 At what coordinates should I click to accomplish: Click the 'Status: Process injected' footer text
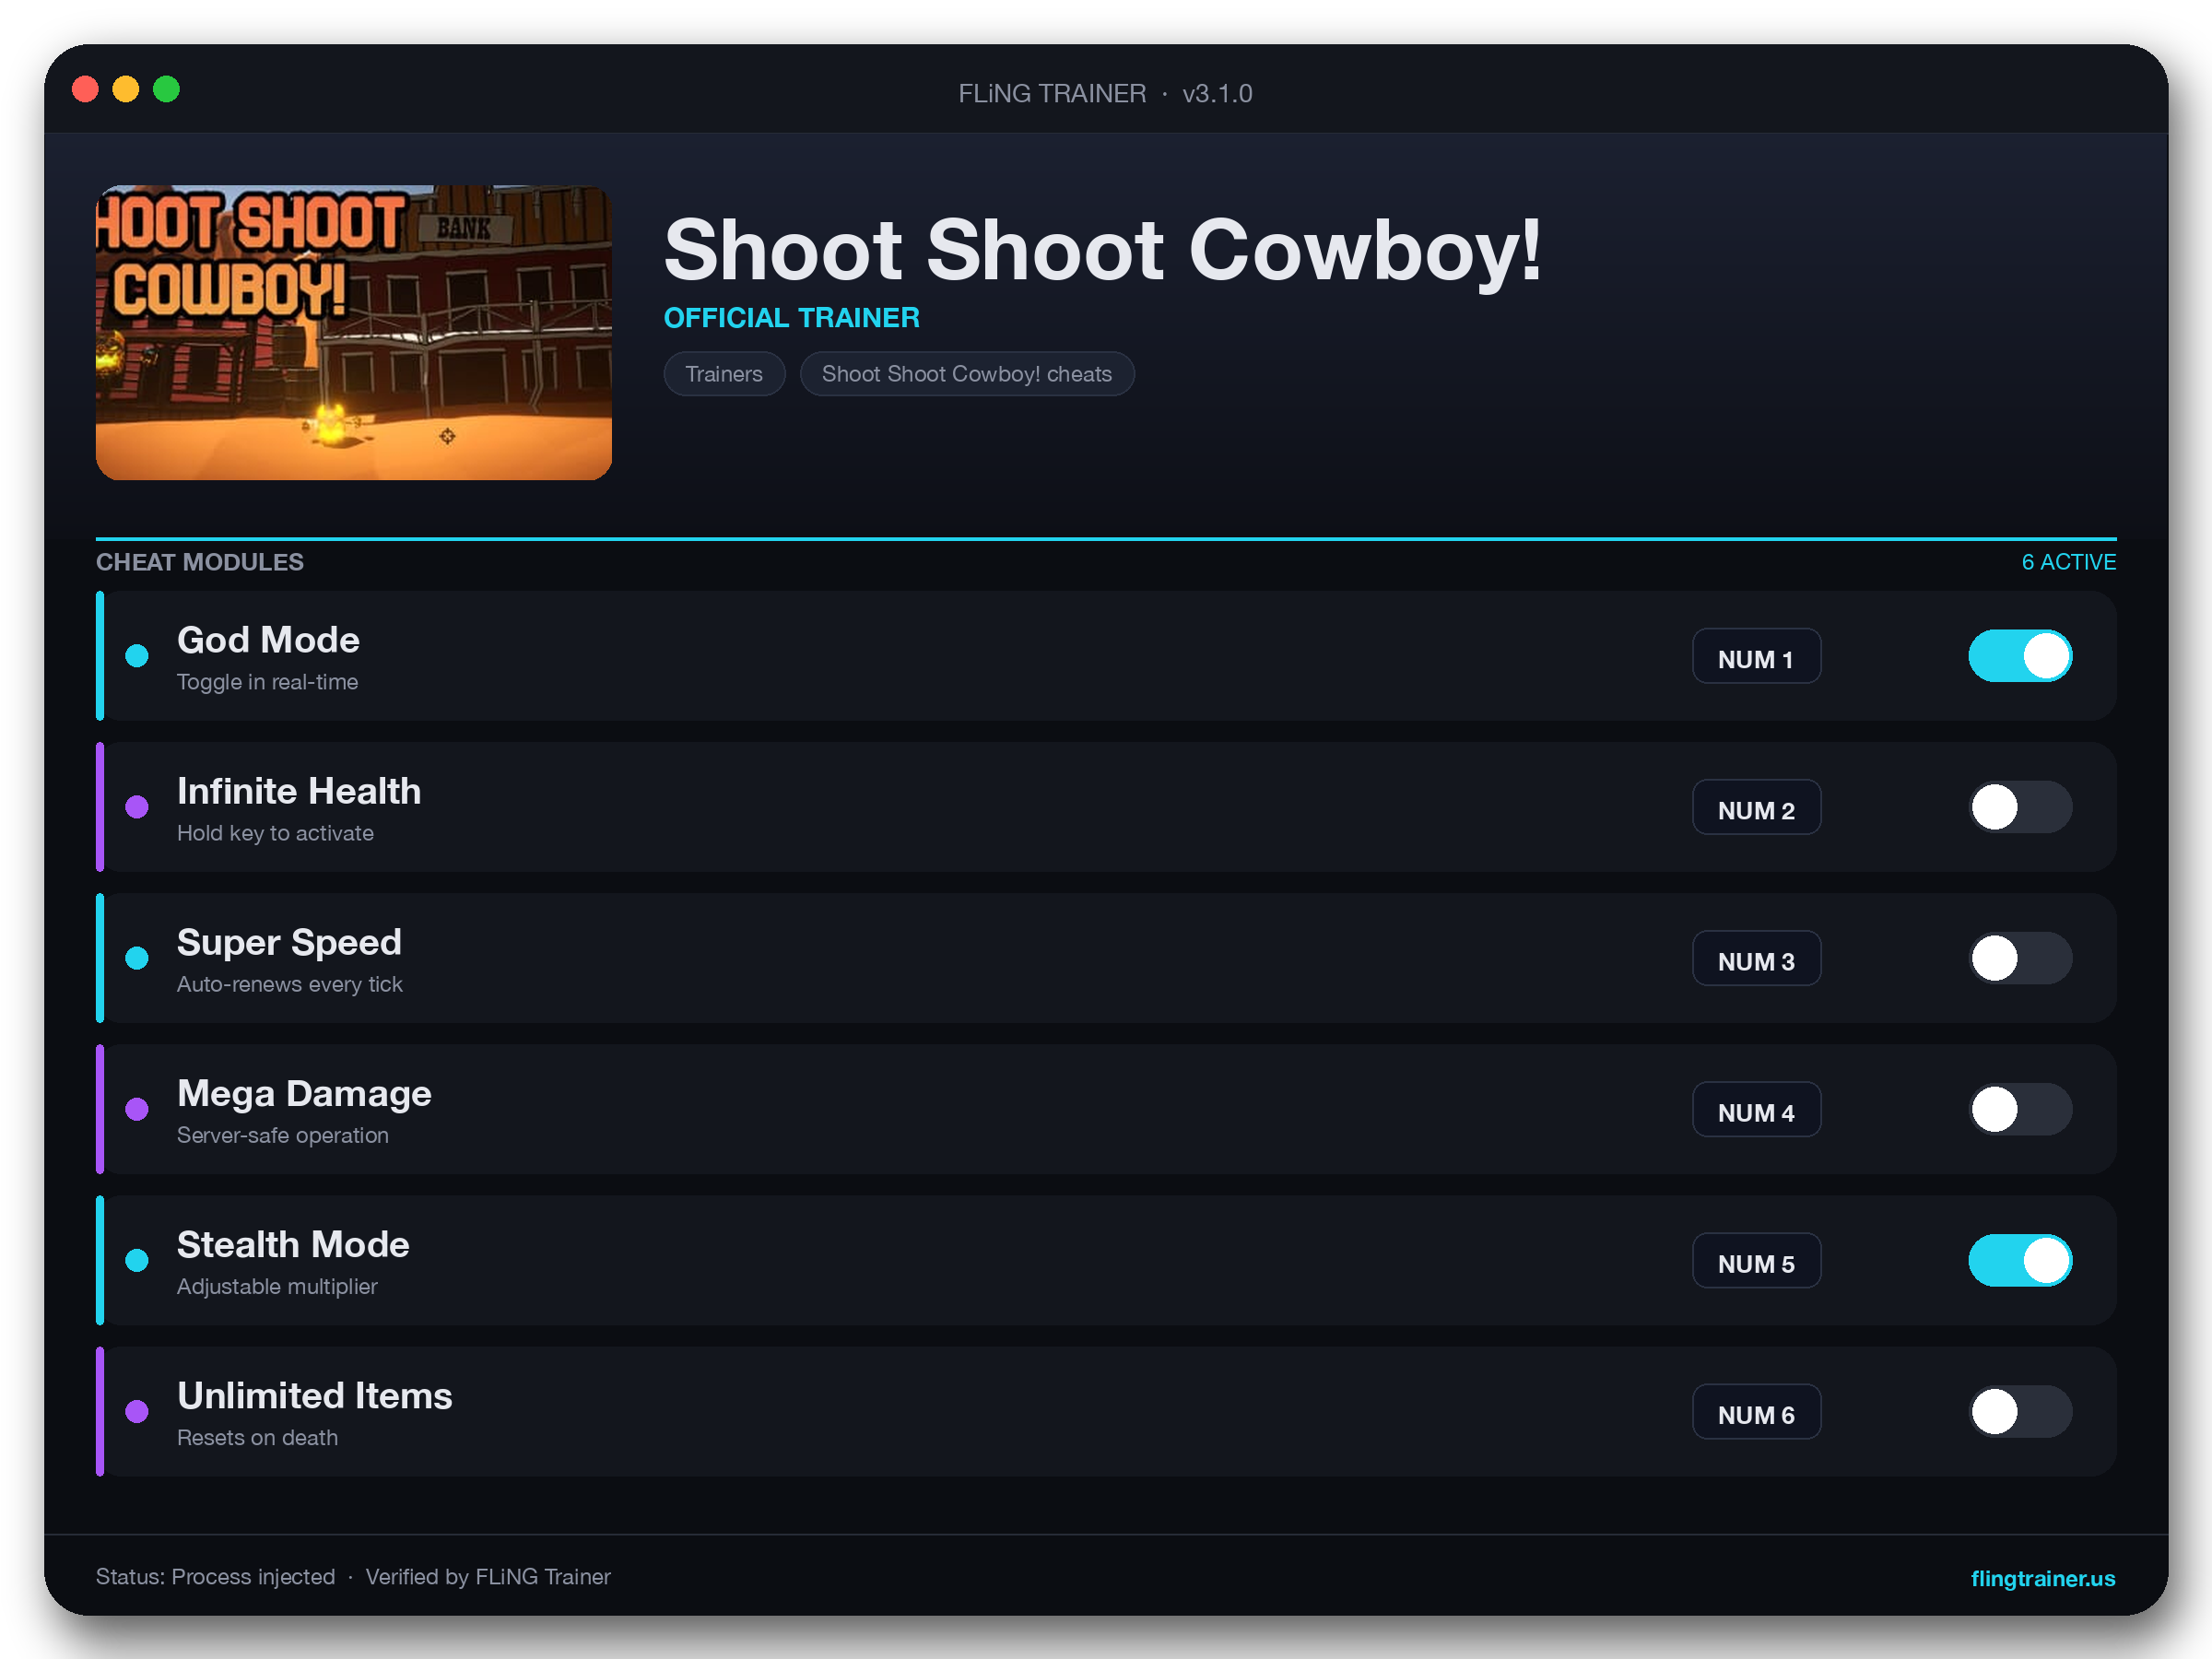coord(215,1577)
